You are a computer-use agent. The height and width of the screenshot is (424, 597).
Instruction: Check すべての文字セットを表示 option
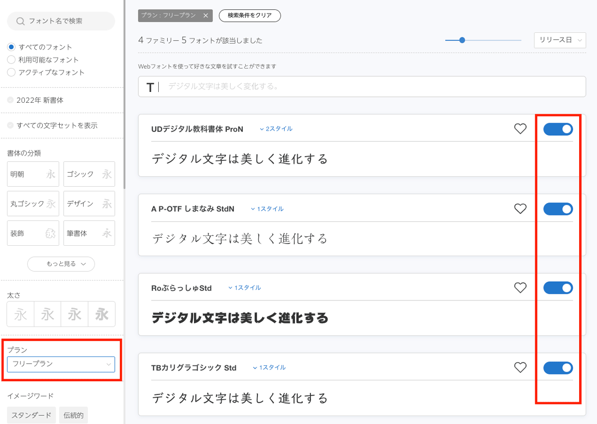10,126
